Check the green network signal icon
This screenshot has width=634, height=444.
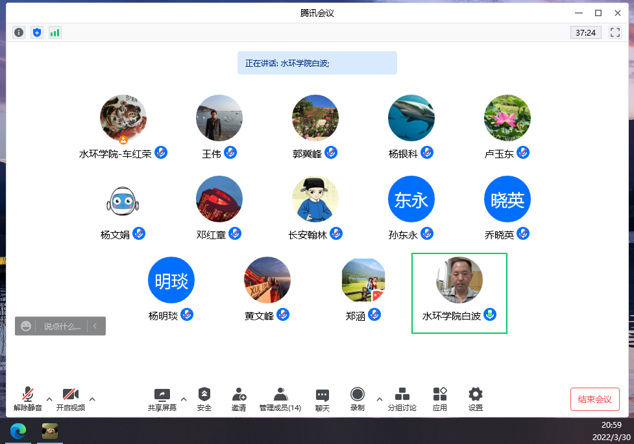55,32
